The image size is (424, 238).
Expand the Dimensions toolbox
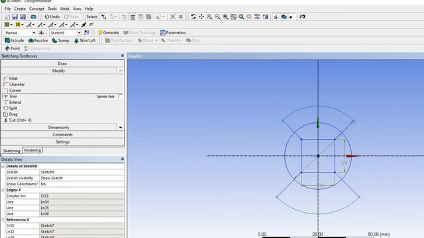[59, 128]
